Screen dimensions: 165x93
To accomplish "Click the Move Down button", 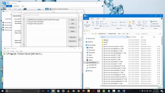I will (72, 41).
